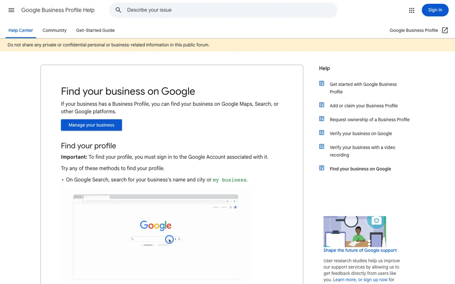Image resolution: width=455 pixels, height=284 pixels.
Task: Click the Help sidebar heading
Action: pyautogui.click(x=325, y=69)
